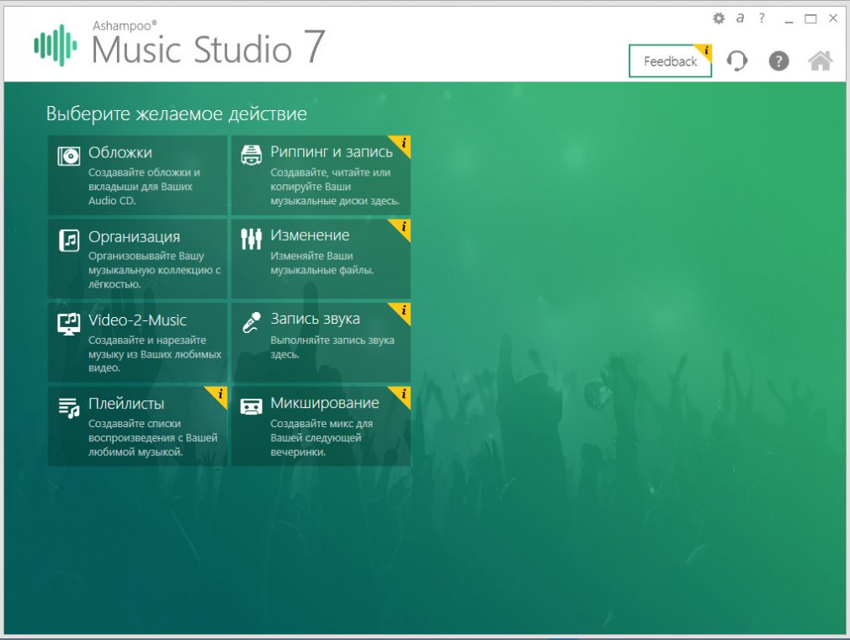This screenshot has width=850, height=640.
Task: Click the playlist note icon for Плейлисты
Action: [x=69, y=408]
